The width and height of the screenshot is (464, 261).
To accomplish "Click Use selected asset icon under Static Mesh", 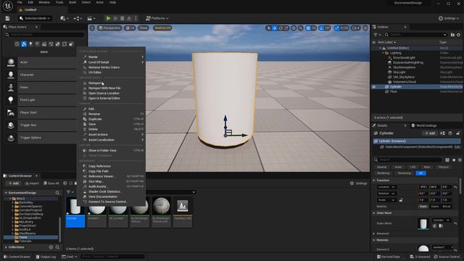I will 434,226.
